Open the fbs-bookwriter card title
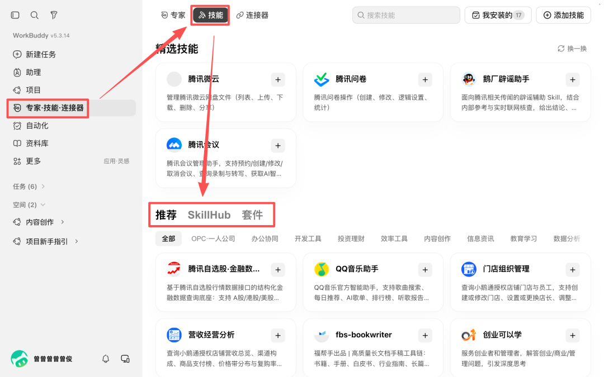The width and height of the screenshot is (604, 377). pyautogui.click(x=364, y=335)
